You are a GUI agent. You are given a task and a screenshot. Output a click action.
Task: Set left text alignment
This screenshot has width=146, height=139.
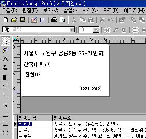pos(135,30)
